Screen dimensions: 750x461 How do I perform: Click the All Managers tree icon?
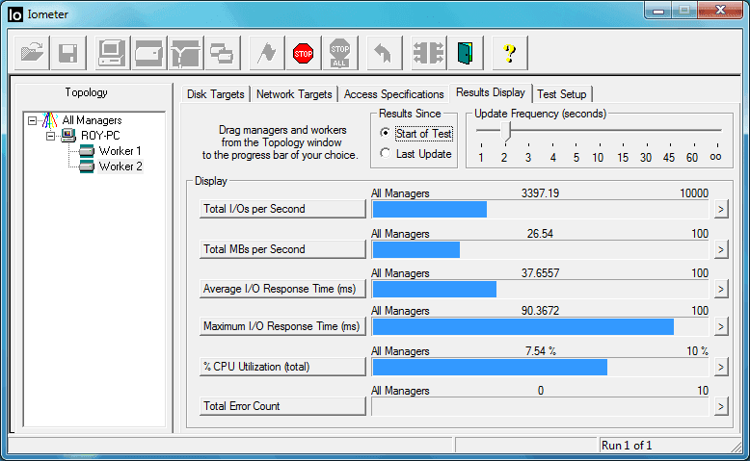click(50, 120)
